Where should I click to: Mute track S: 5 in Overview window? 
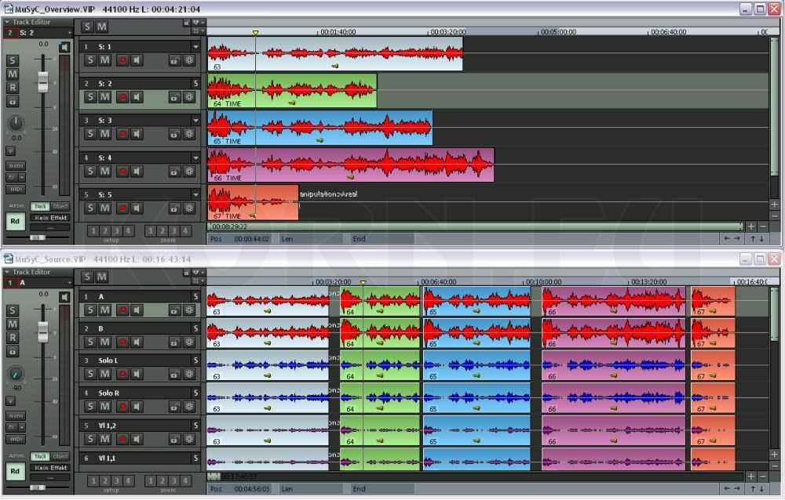pyautogui.click(x=104, y=208)
